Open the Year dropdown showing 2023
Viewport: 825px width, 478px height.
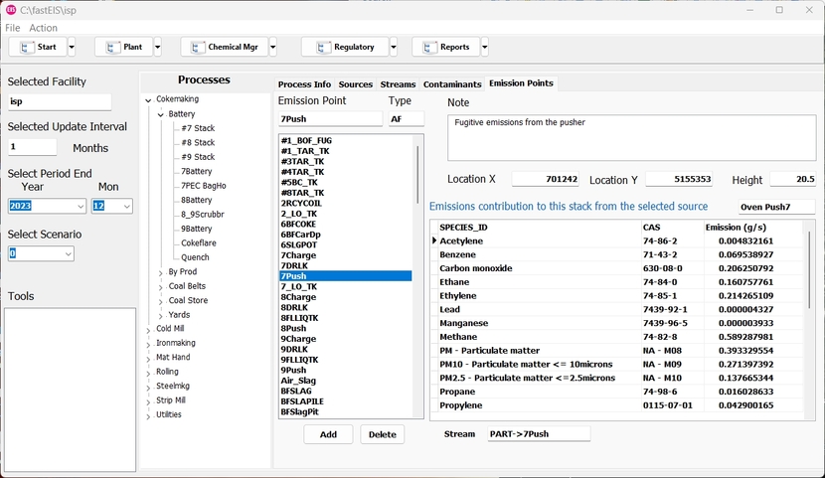[80, 207]
